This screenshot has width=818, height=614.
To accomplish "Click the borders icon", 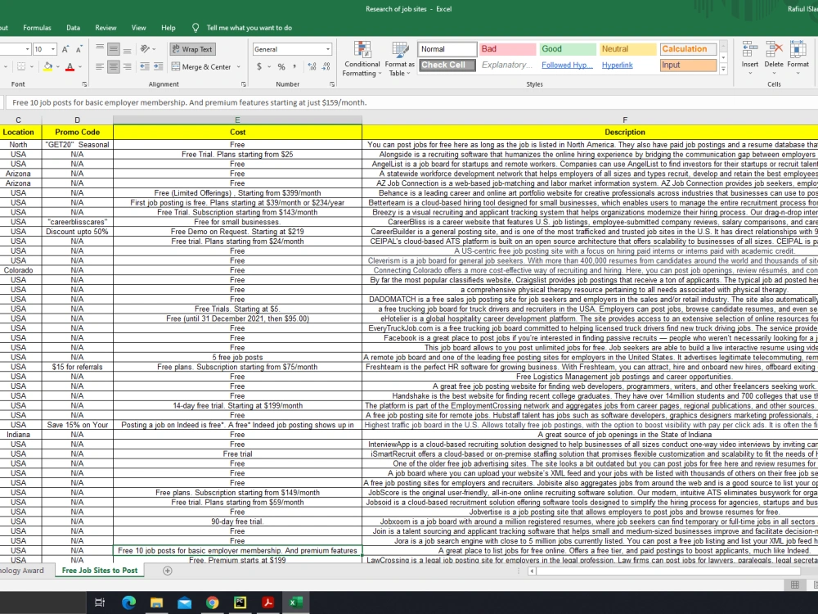I will [x=21, y=66].
